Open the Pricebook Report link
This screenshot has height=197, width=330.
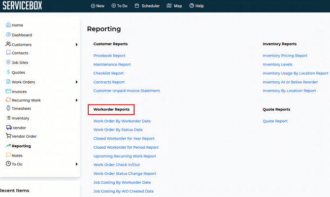click(x=109, y=56)
